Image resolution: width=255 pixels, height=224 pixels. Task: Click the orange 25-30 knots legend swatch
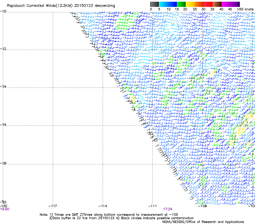(x=199, y=4)
